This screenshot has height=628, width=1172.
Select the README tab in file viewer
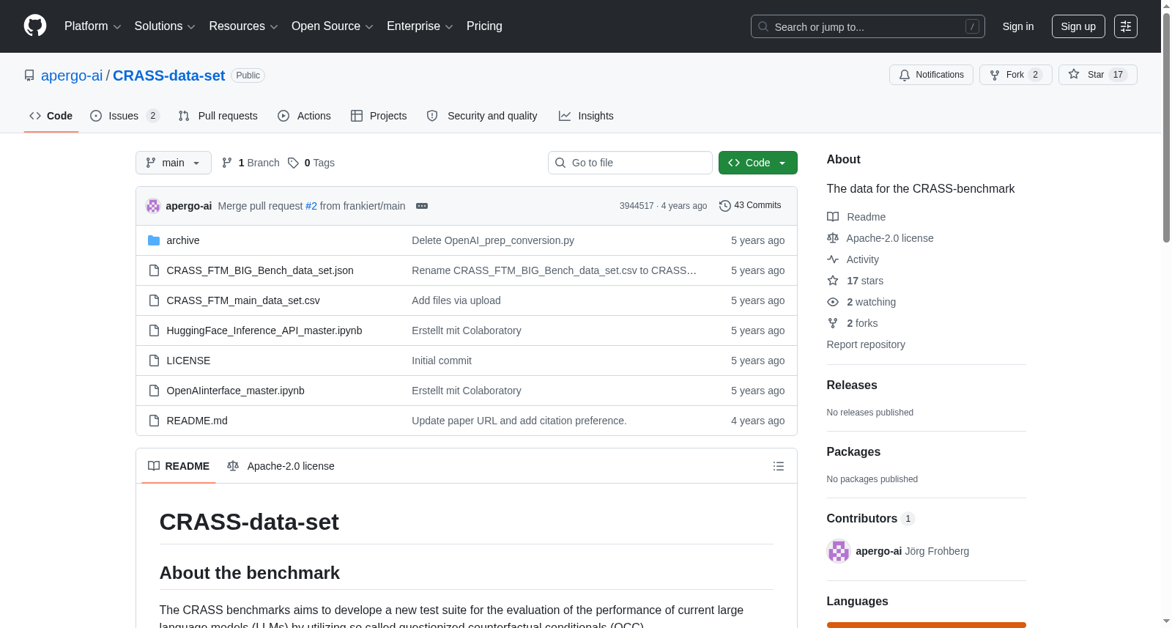click(179, 466)
